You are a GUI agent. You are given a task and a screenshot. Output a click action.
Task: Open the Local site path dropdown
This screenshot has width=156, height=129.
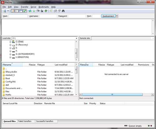pos(76,38)
